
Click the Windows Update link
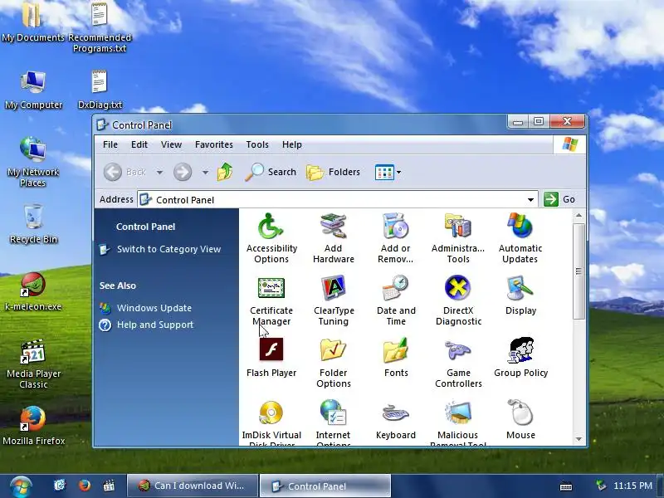coord(154,308)
